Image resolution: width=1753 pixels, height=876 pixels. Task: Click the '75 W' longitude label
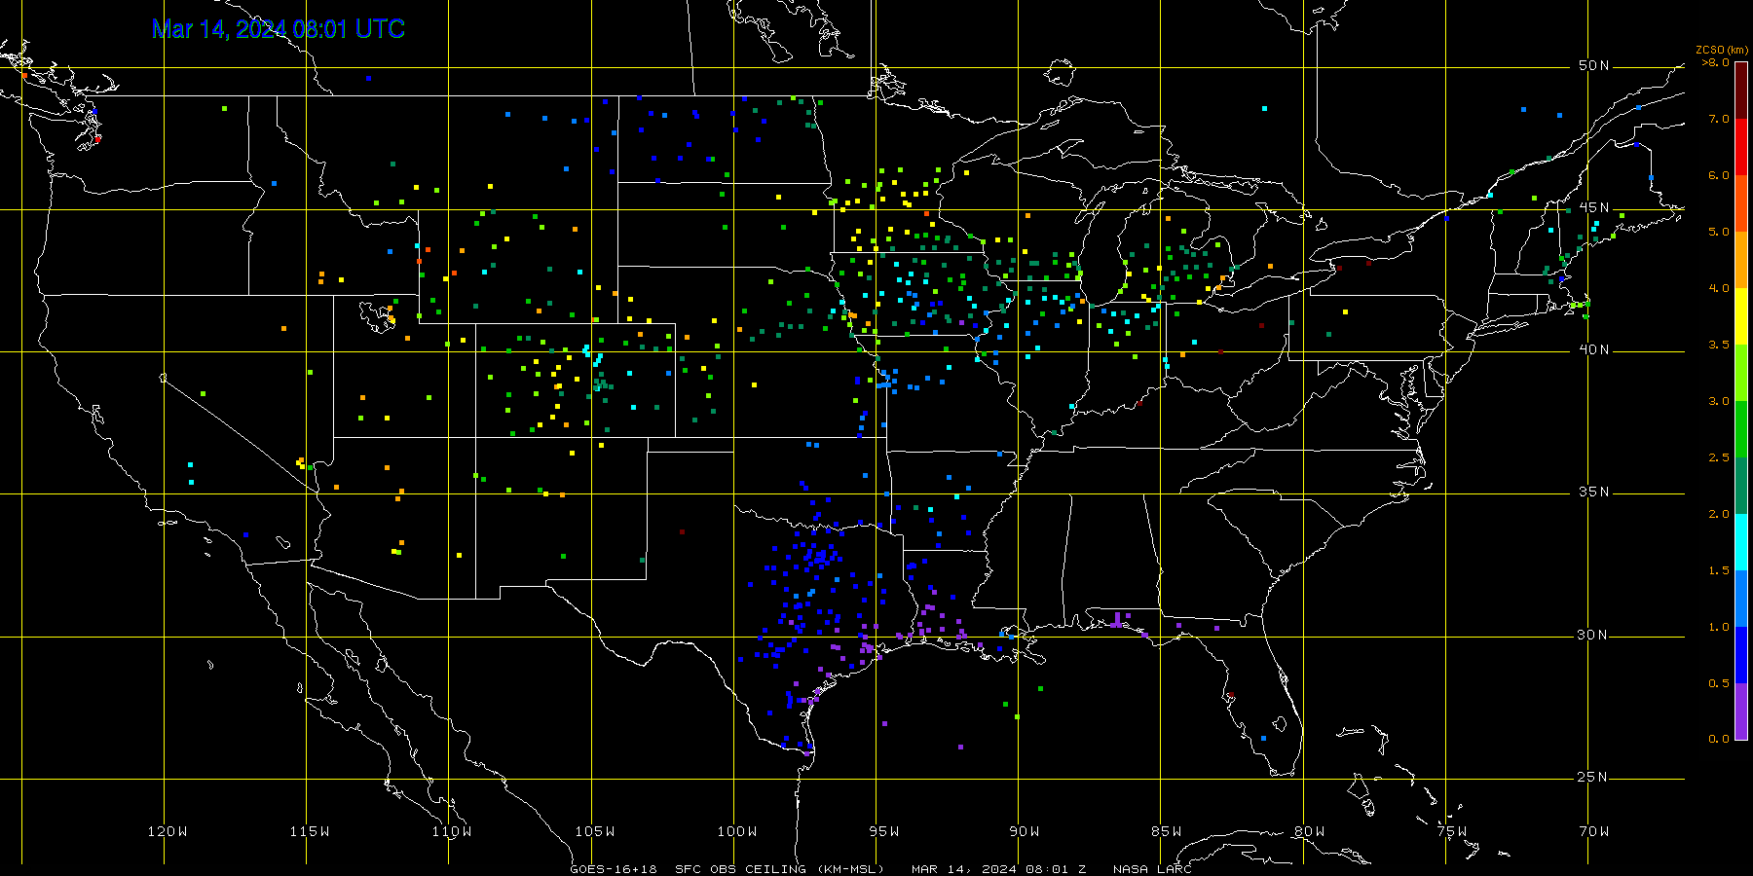pos(1451,831)
